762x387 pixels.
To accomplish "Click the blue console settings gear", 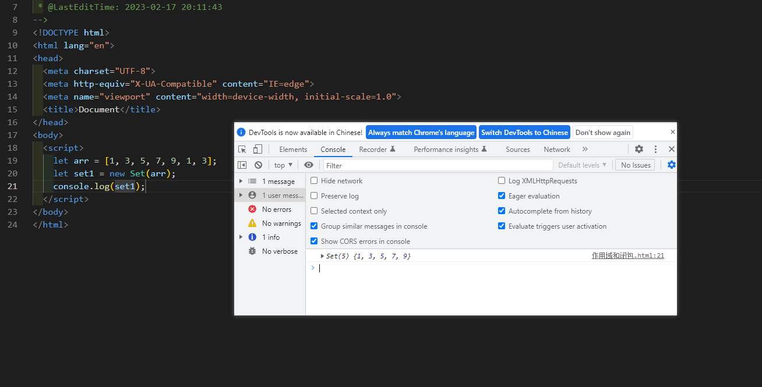I will 671,165.
